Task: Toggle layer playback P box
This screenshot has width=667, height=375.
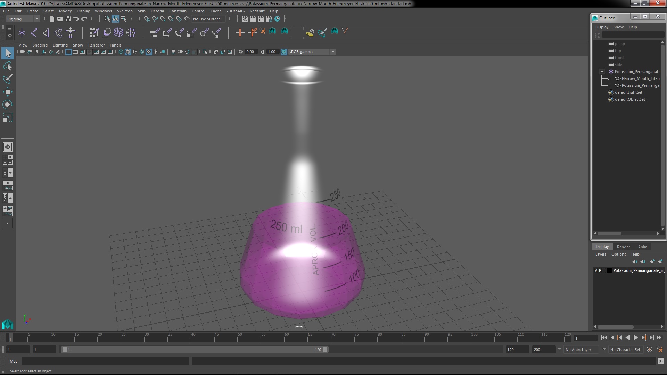Action: (600, 270)
